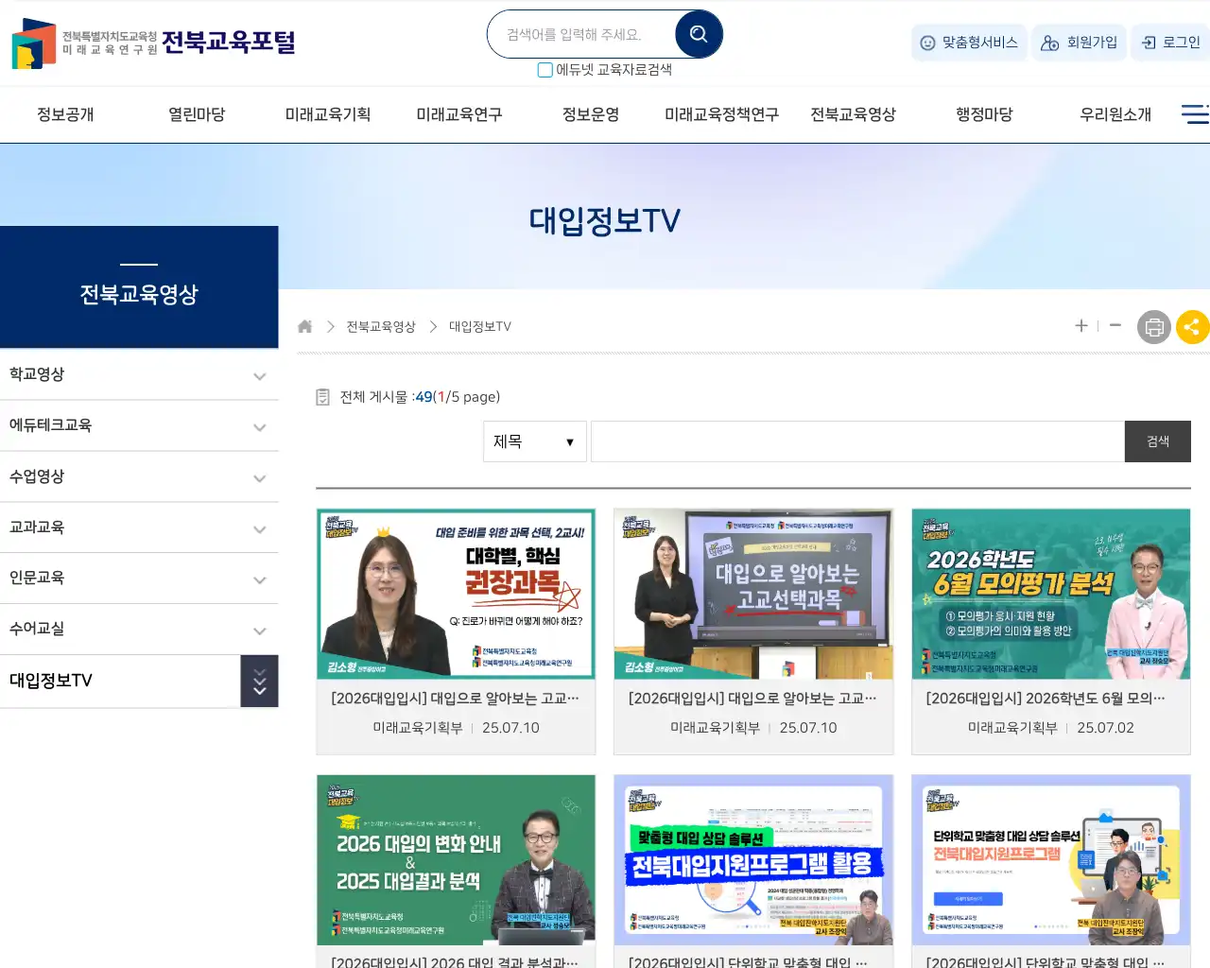Open 행정마당 main menu

point(984,114)
